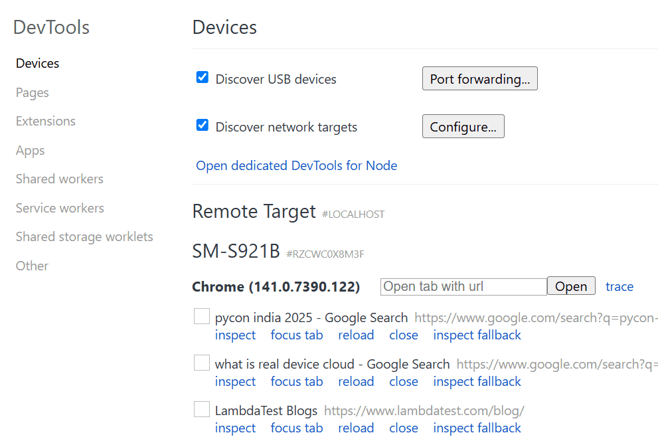658x443 pixels.
Task: Select the Other sidebar category
Action: (31, 266)
